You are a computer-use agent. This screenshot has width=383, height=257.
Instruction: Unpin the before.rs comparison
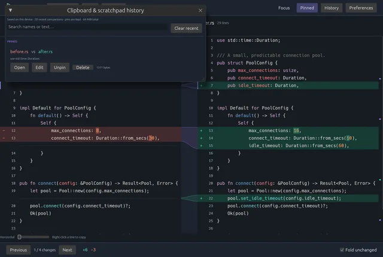[60, 68]
